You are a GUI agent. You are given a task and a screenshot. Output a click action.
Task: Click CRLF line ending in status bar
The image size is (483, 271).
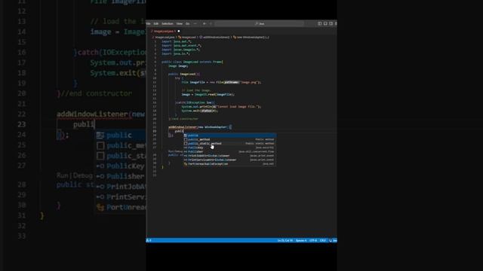(x=322, y=240)
